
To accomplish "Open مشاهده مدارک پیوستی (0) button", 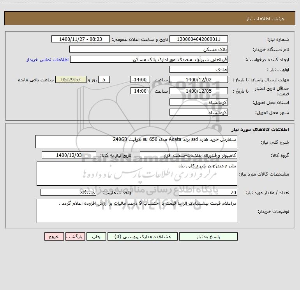I will [x=143, y=236].
